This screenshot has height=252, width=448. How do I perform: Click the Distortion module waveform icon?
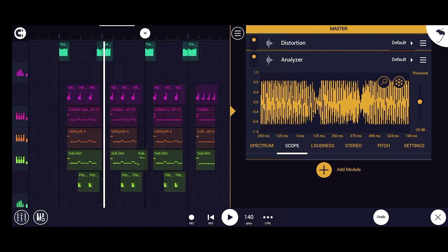[x=269, y=43]
